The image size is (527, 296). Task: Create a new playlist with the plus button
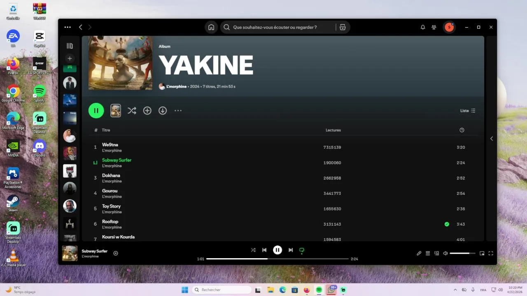[70, 58]
